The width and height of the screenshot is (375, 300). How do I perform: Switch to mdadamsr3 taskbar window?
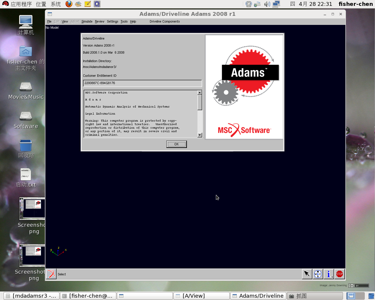click(31, 296)
